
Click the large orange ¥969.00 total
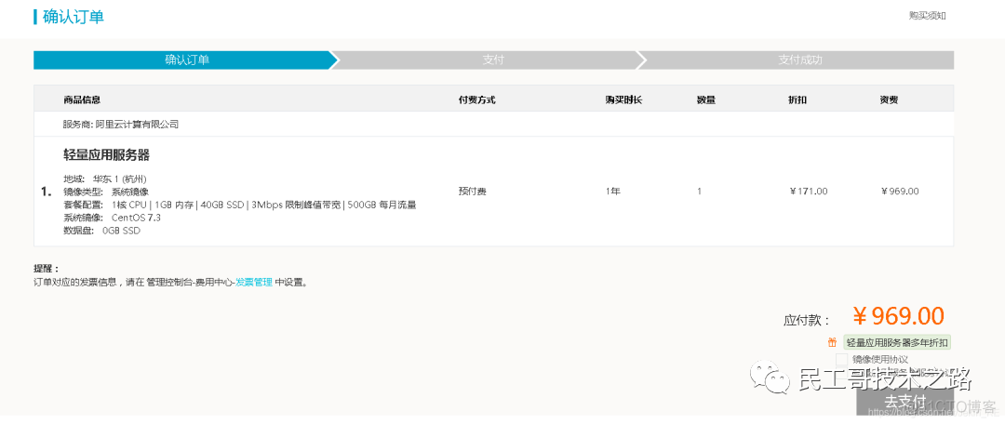898,316
